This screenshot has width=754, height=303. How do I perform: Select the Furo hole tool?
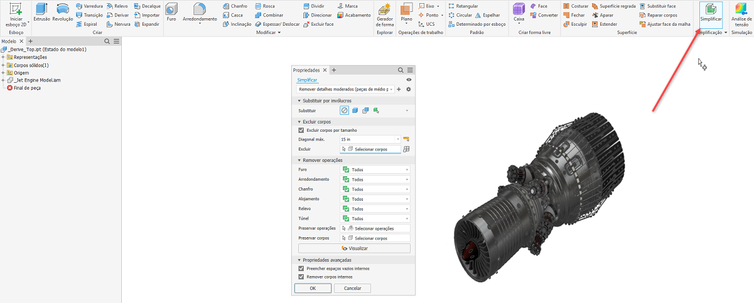tap(171, 13)
